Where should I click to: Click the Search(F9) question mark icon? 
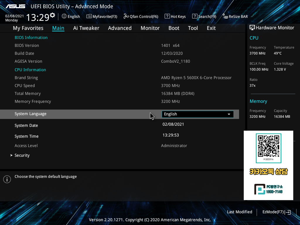pyautogui.click(x=195, y=16)
